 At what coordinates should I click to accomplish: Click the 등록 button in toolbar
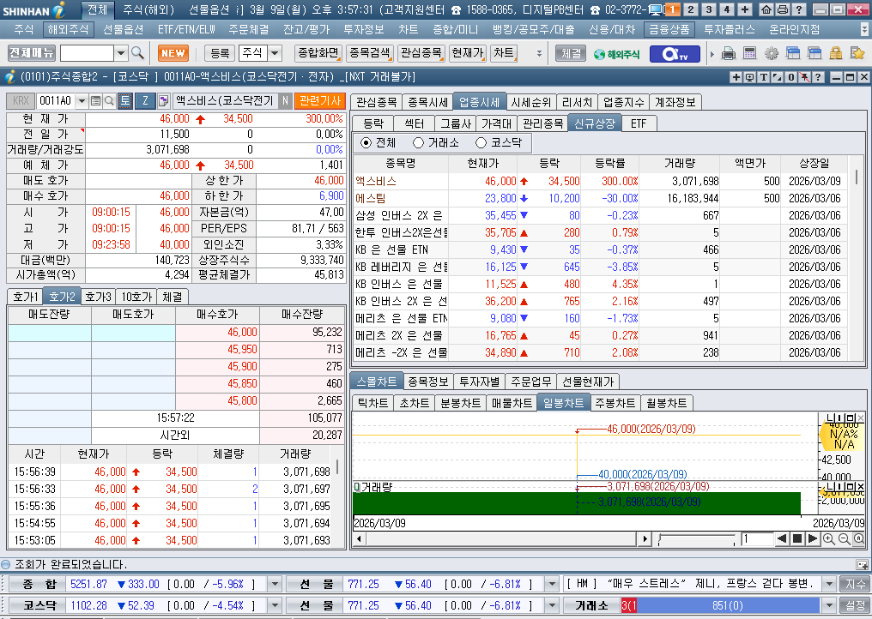click(220, 53)
